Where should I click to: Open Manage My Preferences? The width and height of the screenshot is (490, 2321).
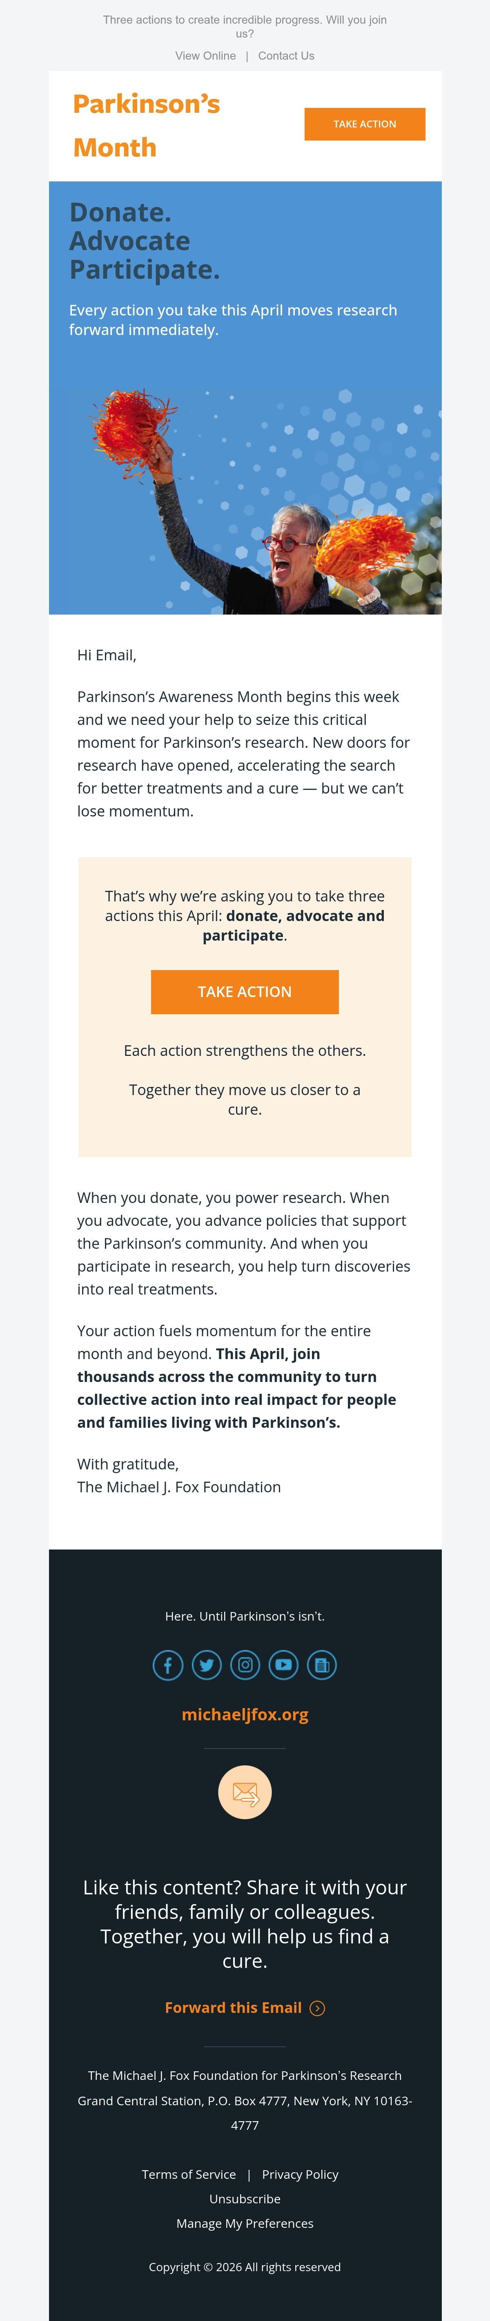coord(245,2223)
